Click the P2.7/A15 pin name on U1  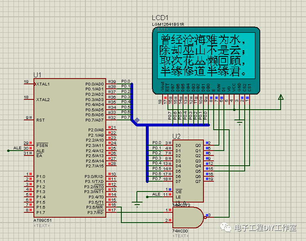(x=95, y=166)
